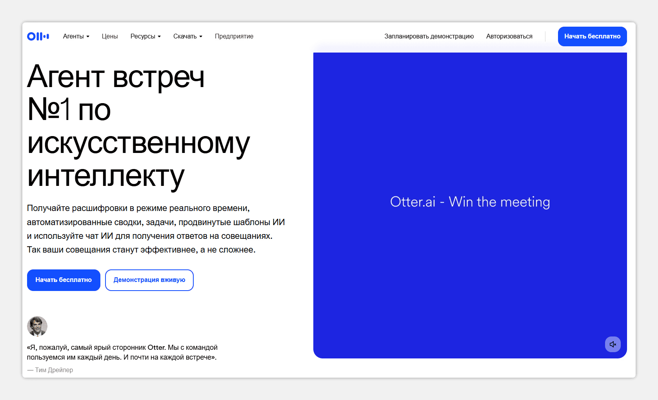Click Авторизоваться to sign in
This screenshot has width=658, height=400.
[x=509, y=36]
